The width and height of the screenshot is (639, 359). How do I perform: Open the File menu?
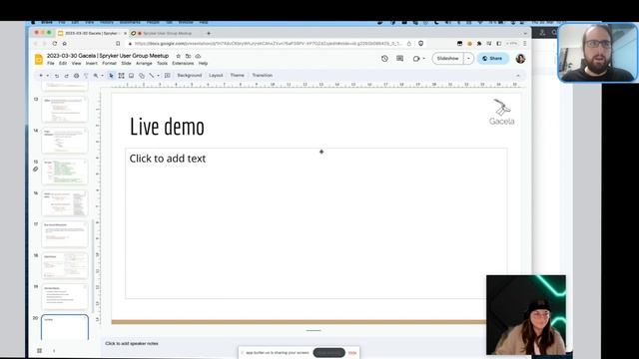click(51, 64)
